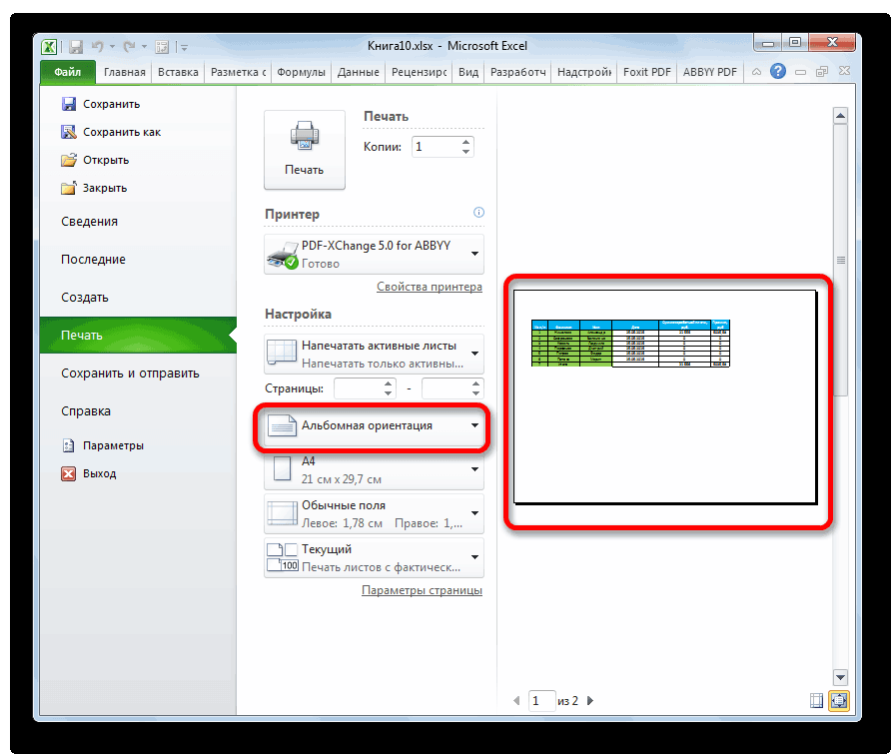
Task: Click the Printer Properties link
Action: coord(430,287)
